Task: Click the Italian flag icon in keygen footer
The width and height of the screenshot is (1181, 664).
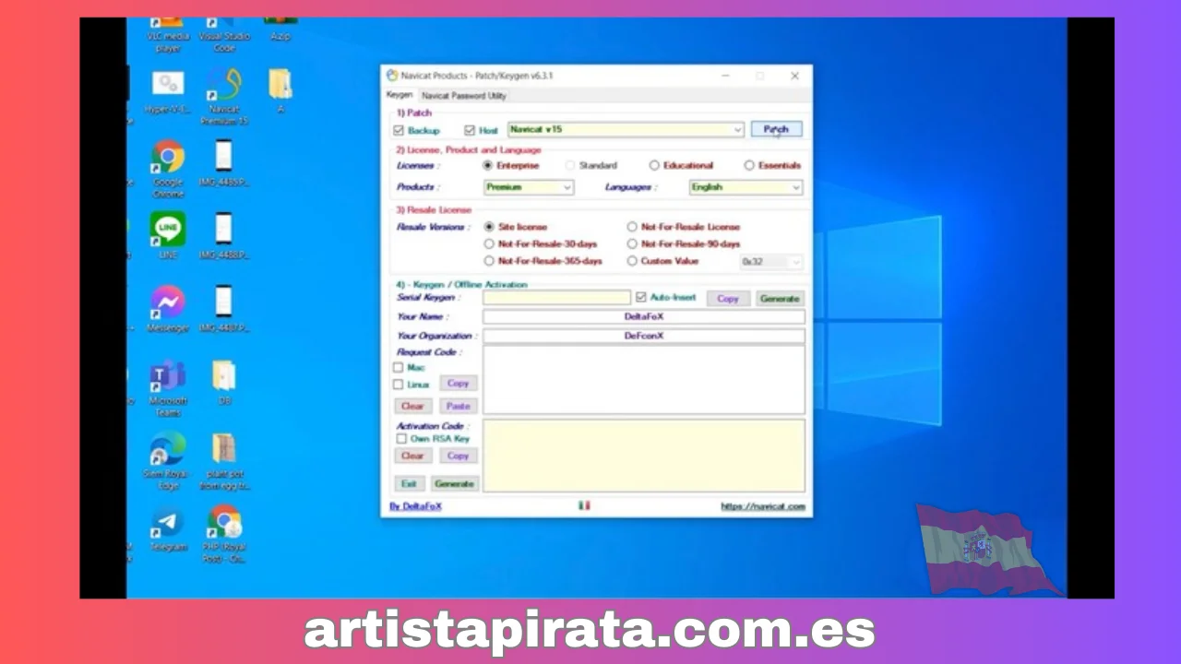Action: [x=584, y=505]
